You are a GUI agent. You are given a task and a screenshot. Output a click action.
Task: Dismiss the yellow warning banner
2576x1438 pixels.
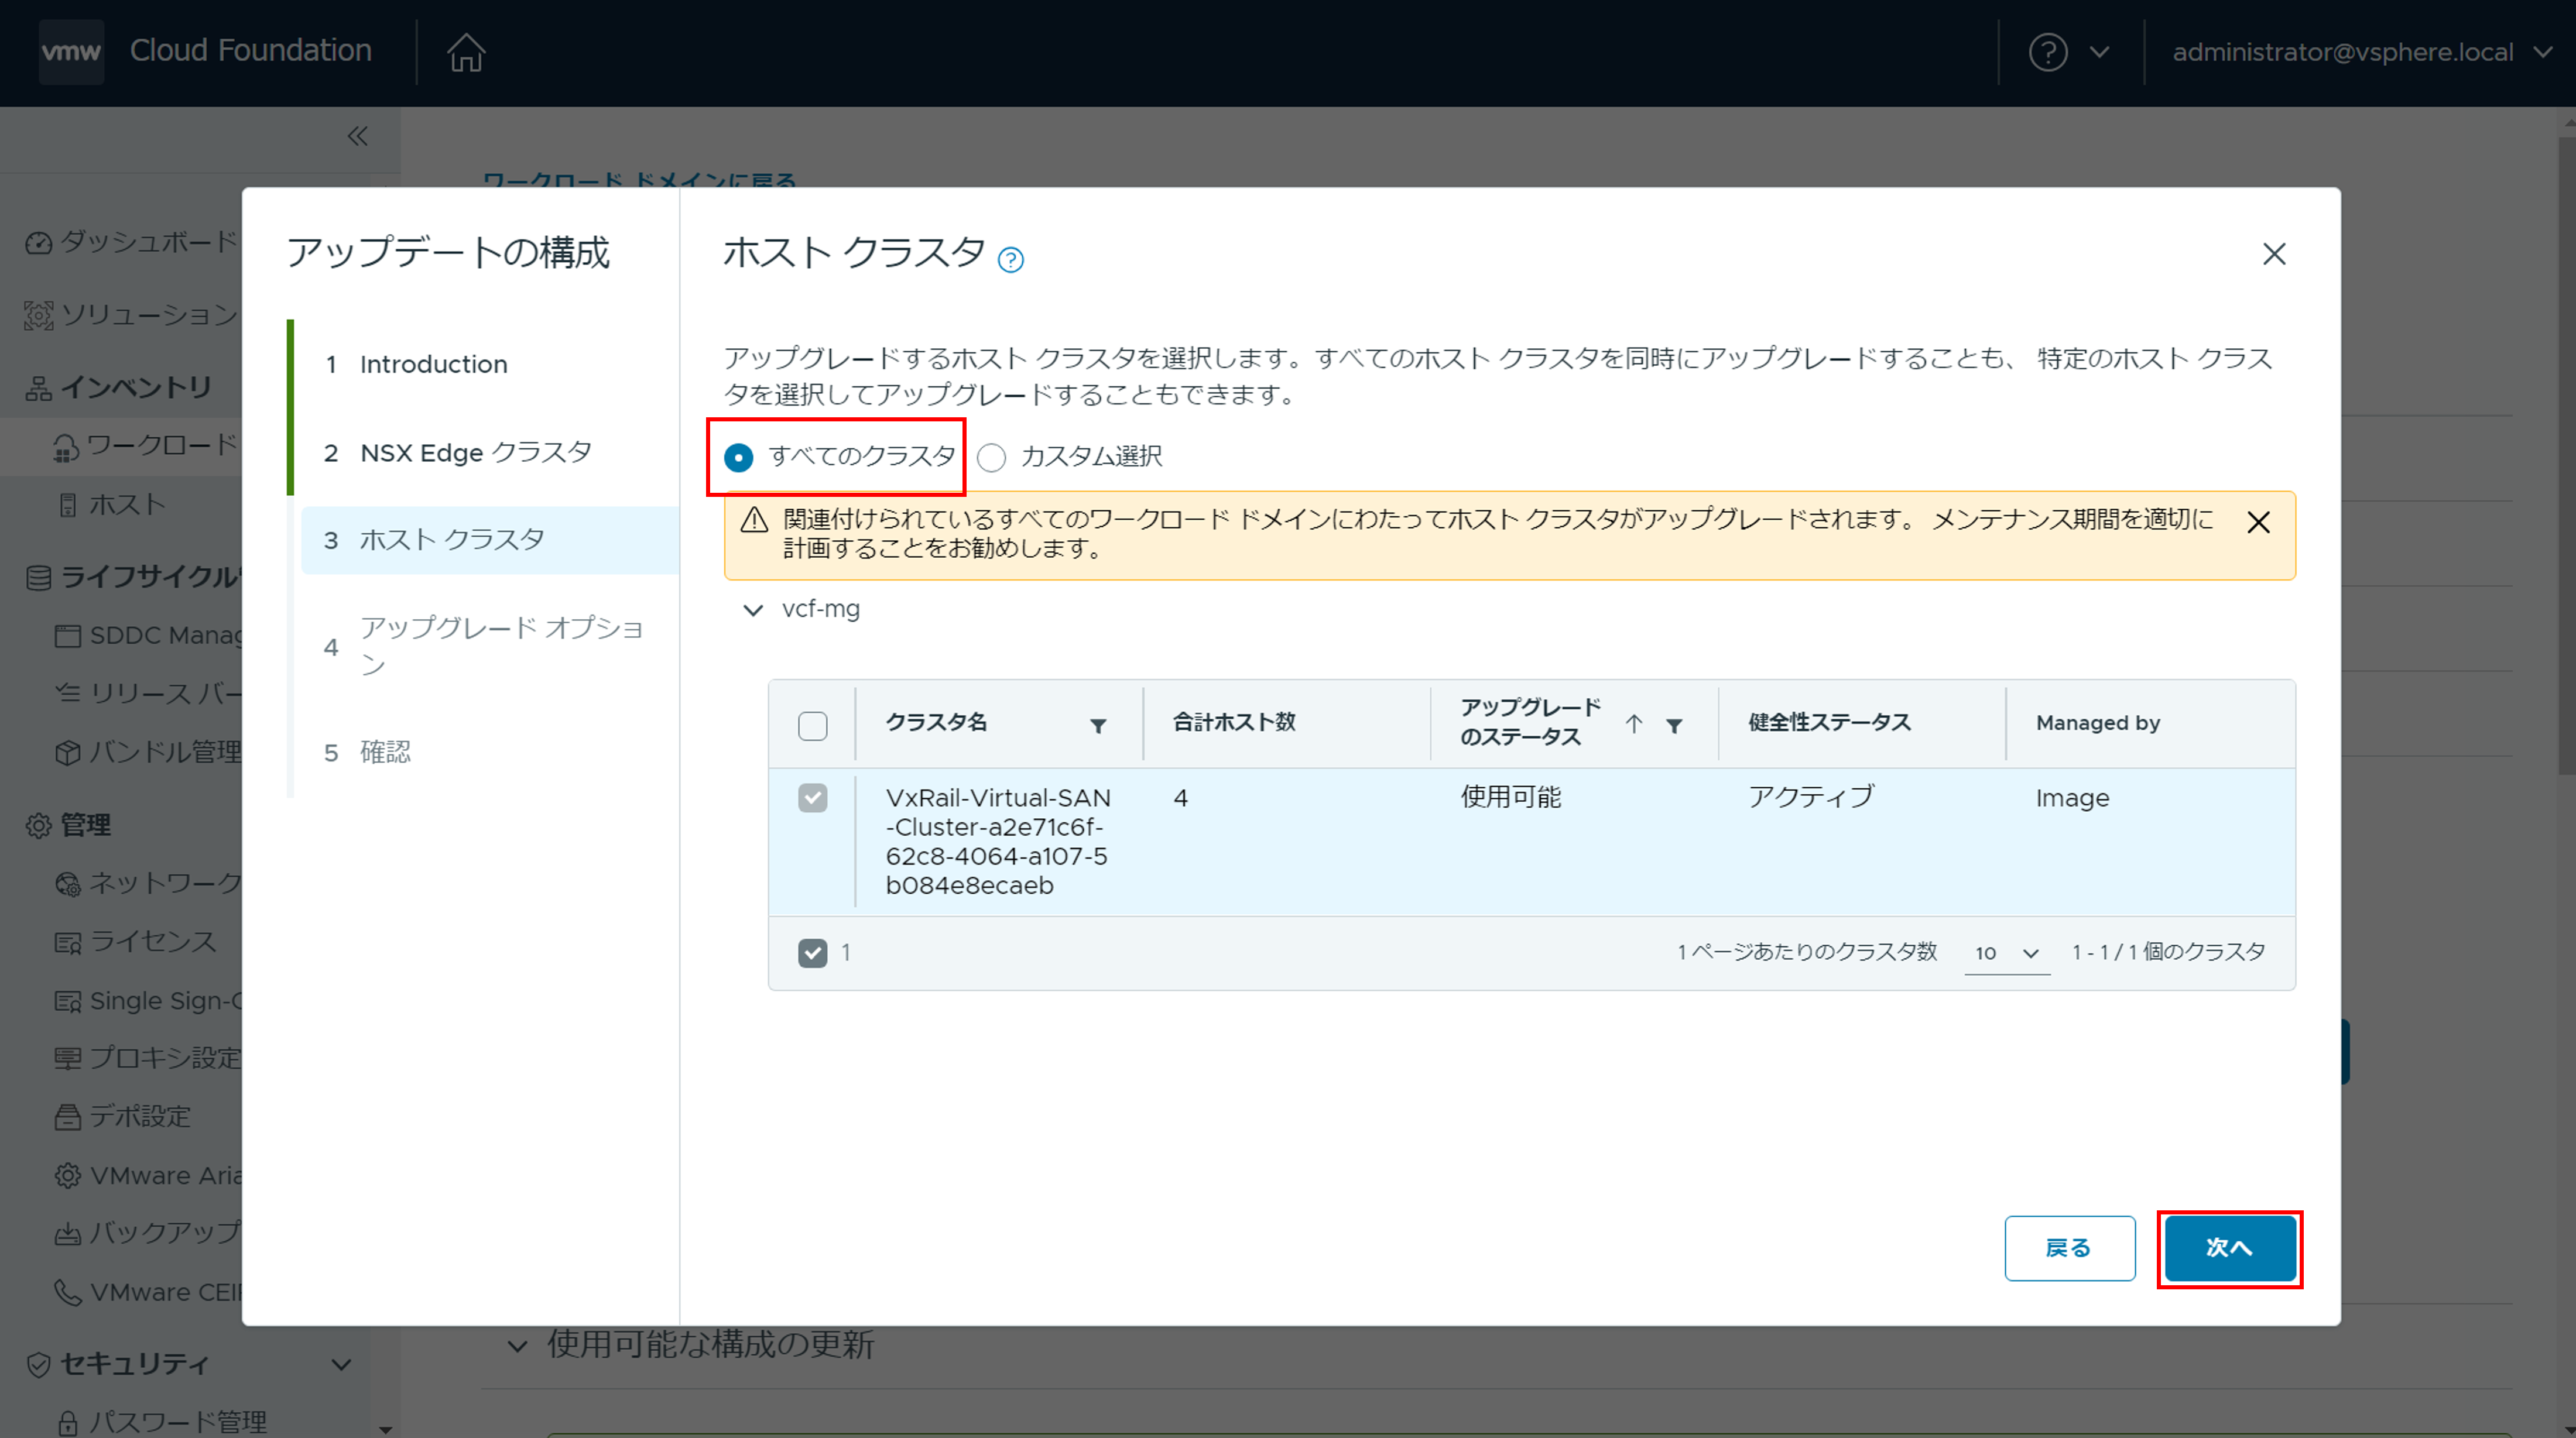click(x=2258, y=522)
